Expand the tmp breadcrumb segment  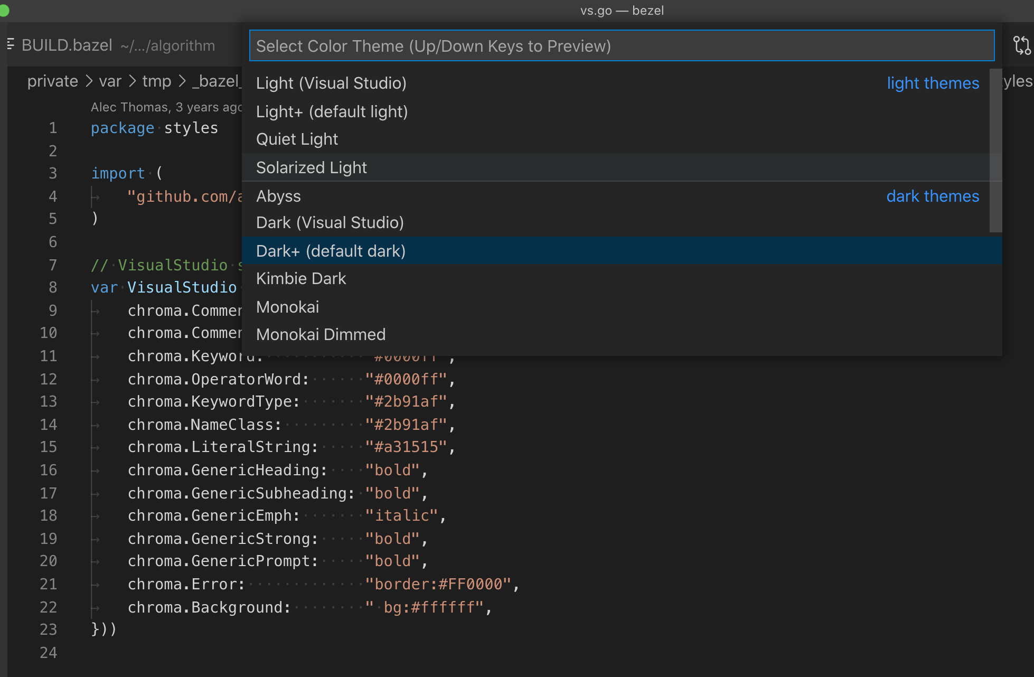(x=156, y=81)
